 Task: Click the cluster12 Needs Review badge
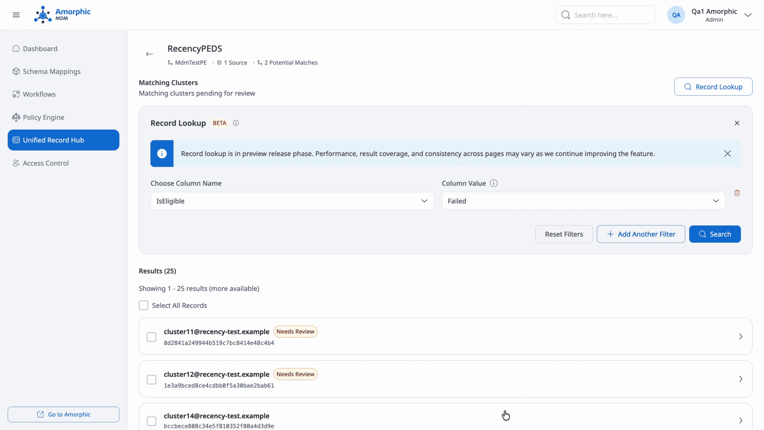pos(295,374)
